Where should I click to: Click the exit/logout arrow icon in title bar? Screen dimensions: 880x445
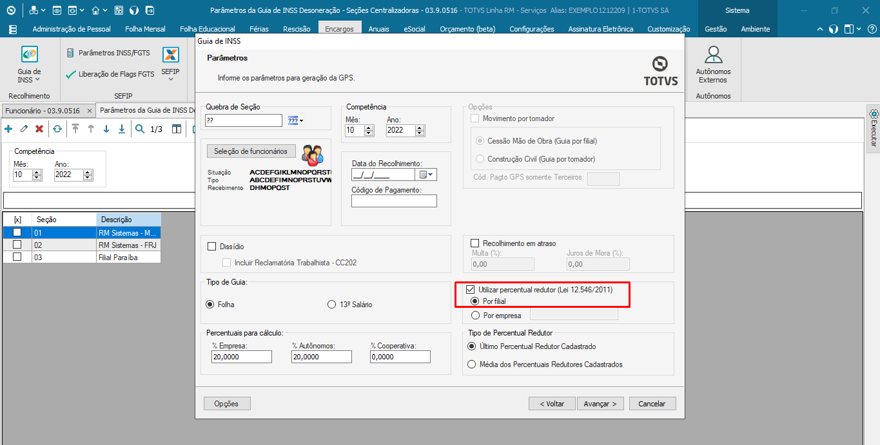pos(150,10)
